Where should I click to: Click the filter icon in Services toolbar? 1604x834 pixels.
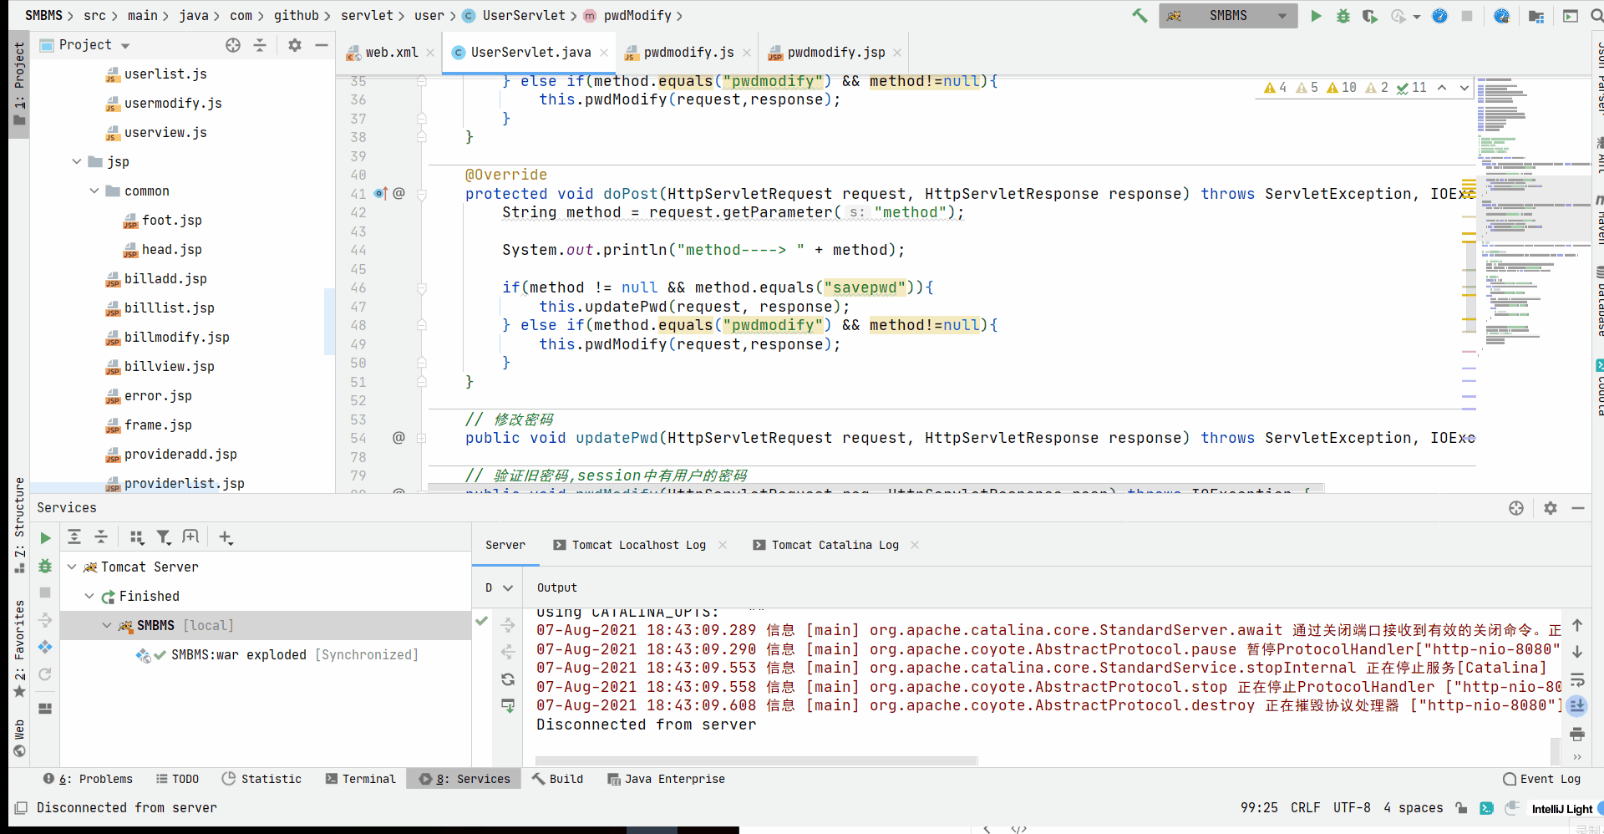click(164, 537)
